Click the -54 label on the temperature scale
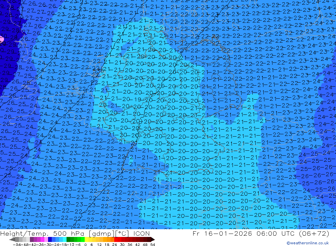This screenshot has width=336, height=246. tap(17, 245)
